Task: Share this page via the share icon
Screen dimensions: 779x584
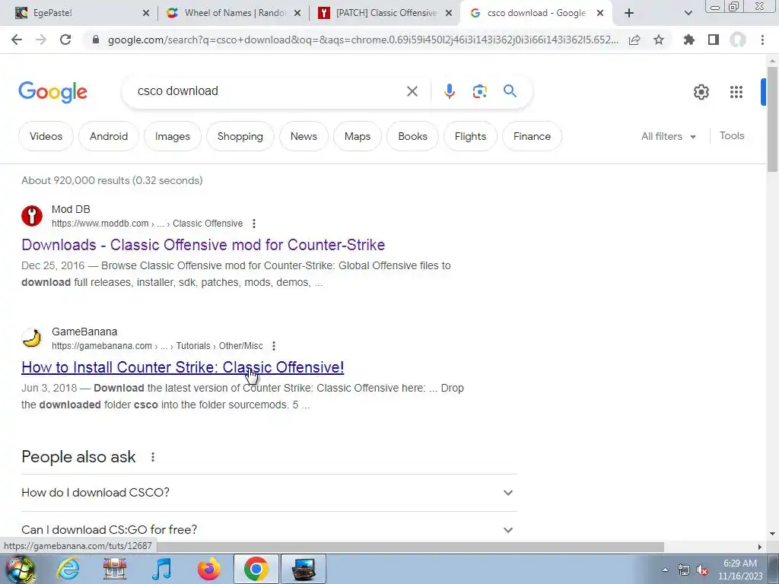Action: point(634,40)
